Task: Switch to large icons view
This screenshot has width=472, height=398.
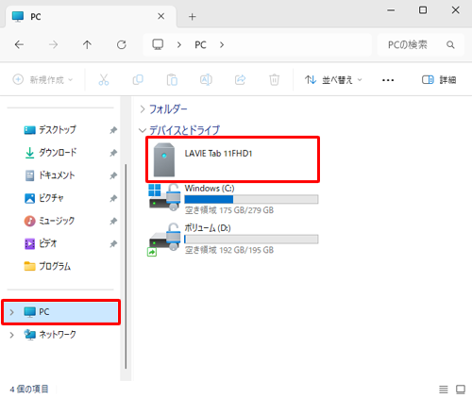Action: coord(461,390)
